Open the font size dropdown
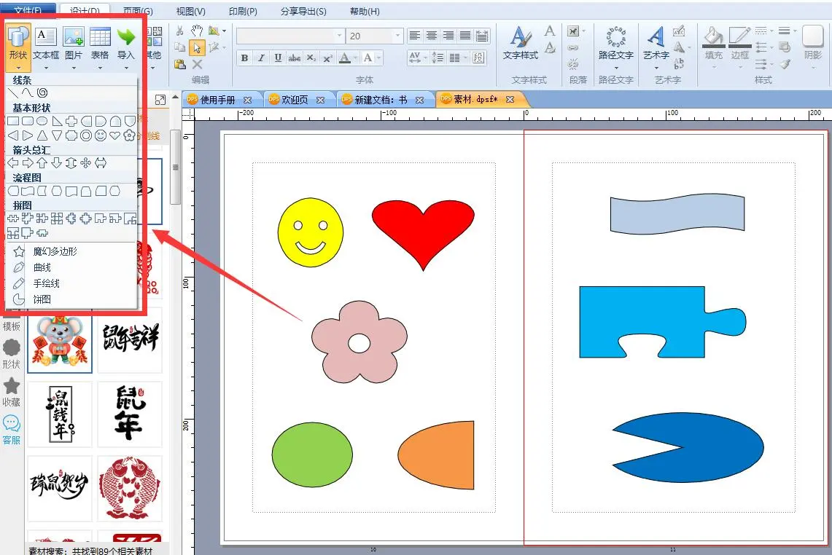Viewport: 832px width, 555px height. click(397, 36)
